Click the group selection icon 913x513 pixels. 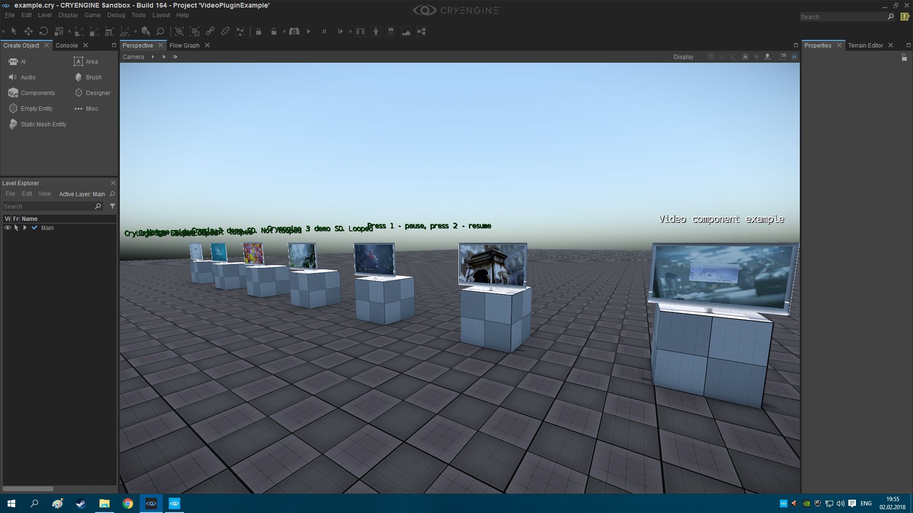click(179, 31)
